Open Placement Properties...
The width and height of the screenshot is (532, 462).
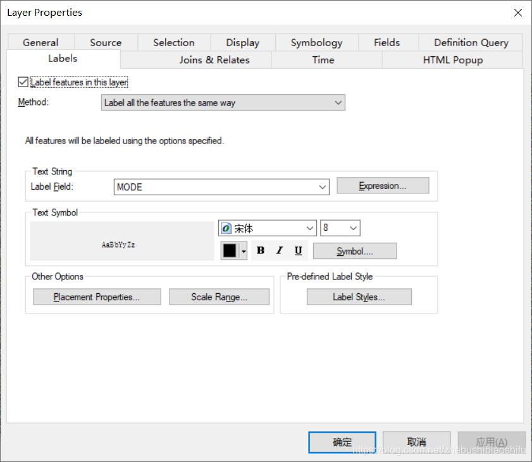coord(97,297)
